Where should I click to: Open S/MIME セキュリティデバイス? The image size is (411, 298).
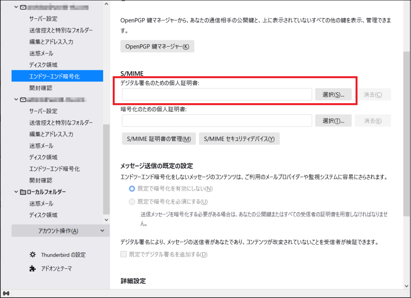pyautogui.click(x=239, y=139)
